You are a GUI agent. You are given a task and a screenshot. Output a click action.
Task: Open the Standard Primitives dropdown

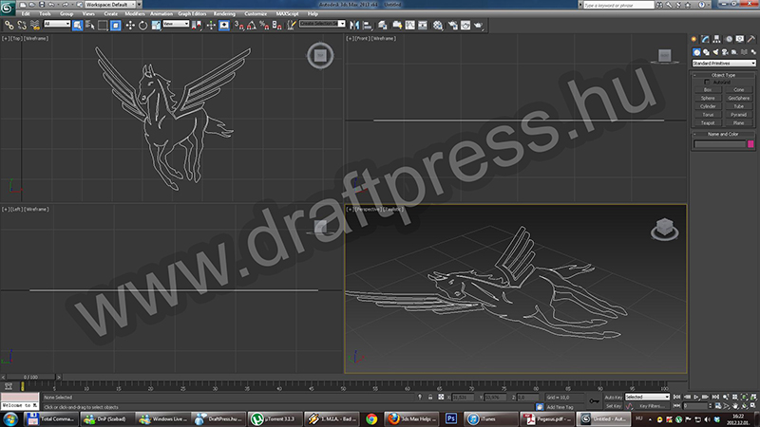(x=724, y=64)
